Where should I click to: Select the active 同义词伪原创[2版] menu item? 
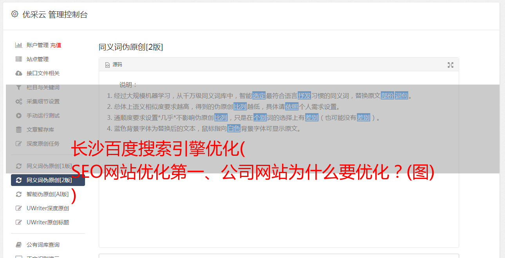48,180
